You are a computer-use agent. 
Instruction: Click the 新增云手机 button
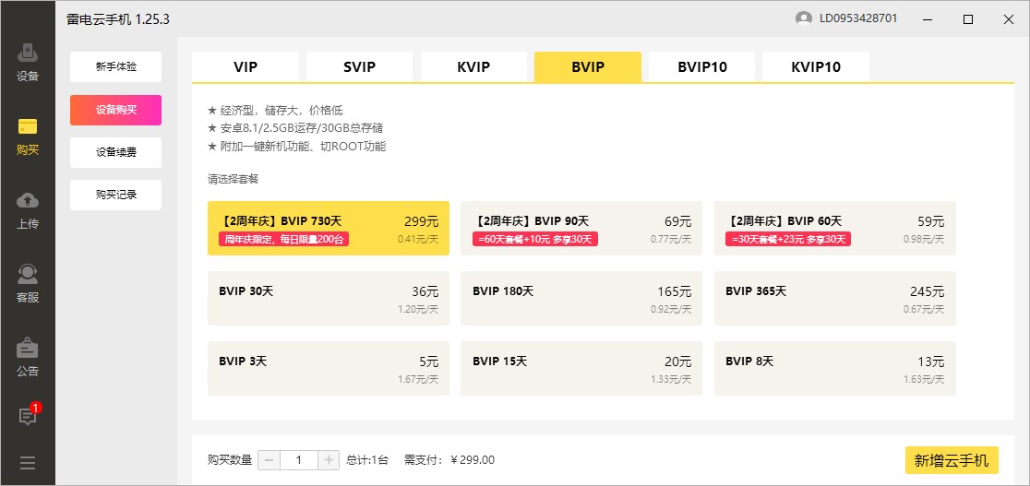click(x=951, y=460)
